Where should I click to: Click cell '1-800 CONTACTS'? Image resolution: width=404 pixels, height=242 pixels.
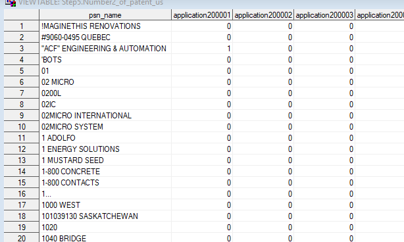click(105, 183)
